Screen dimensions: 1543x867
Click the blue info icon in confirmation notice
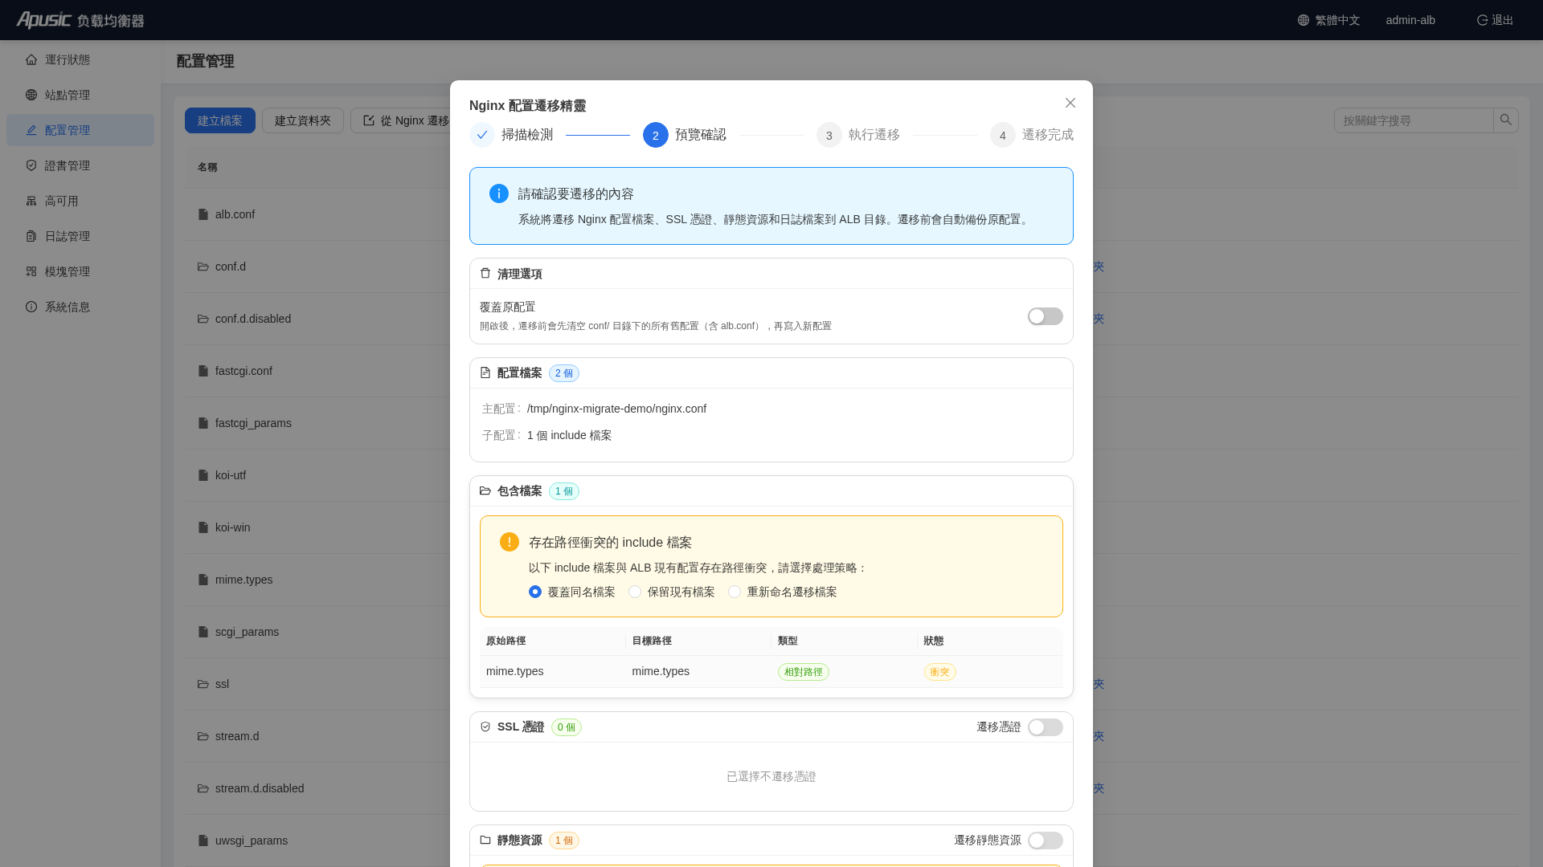coord(499,193)
